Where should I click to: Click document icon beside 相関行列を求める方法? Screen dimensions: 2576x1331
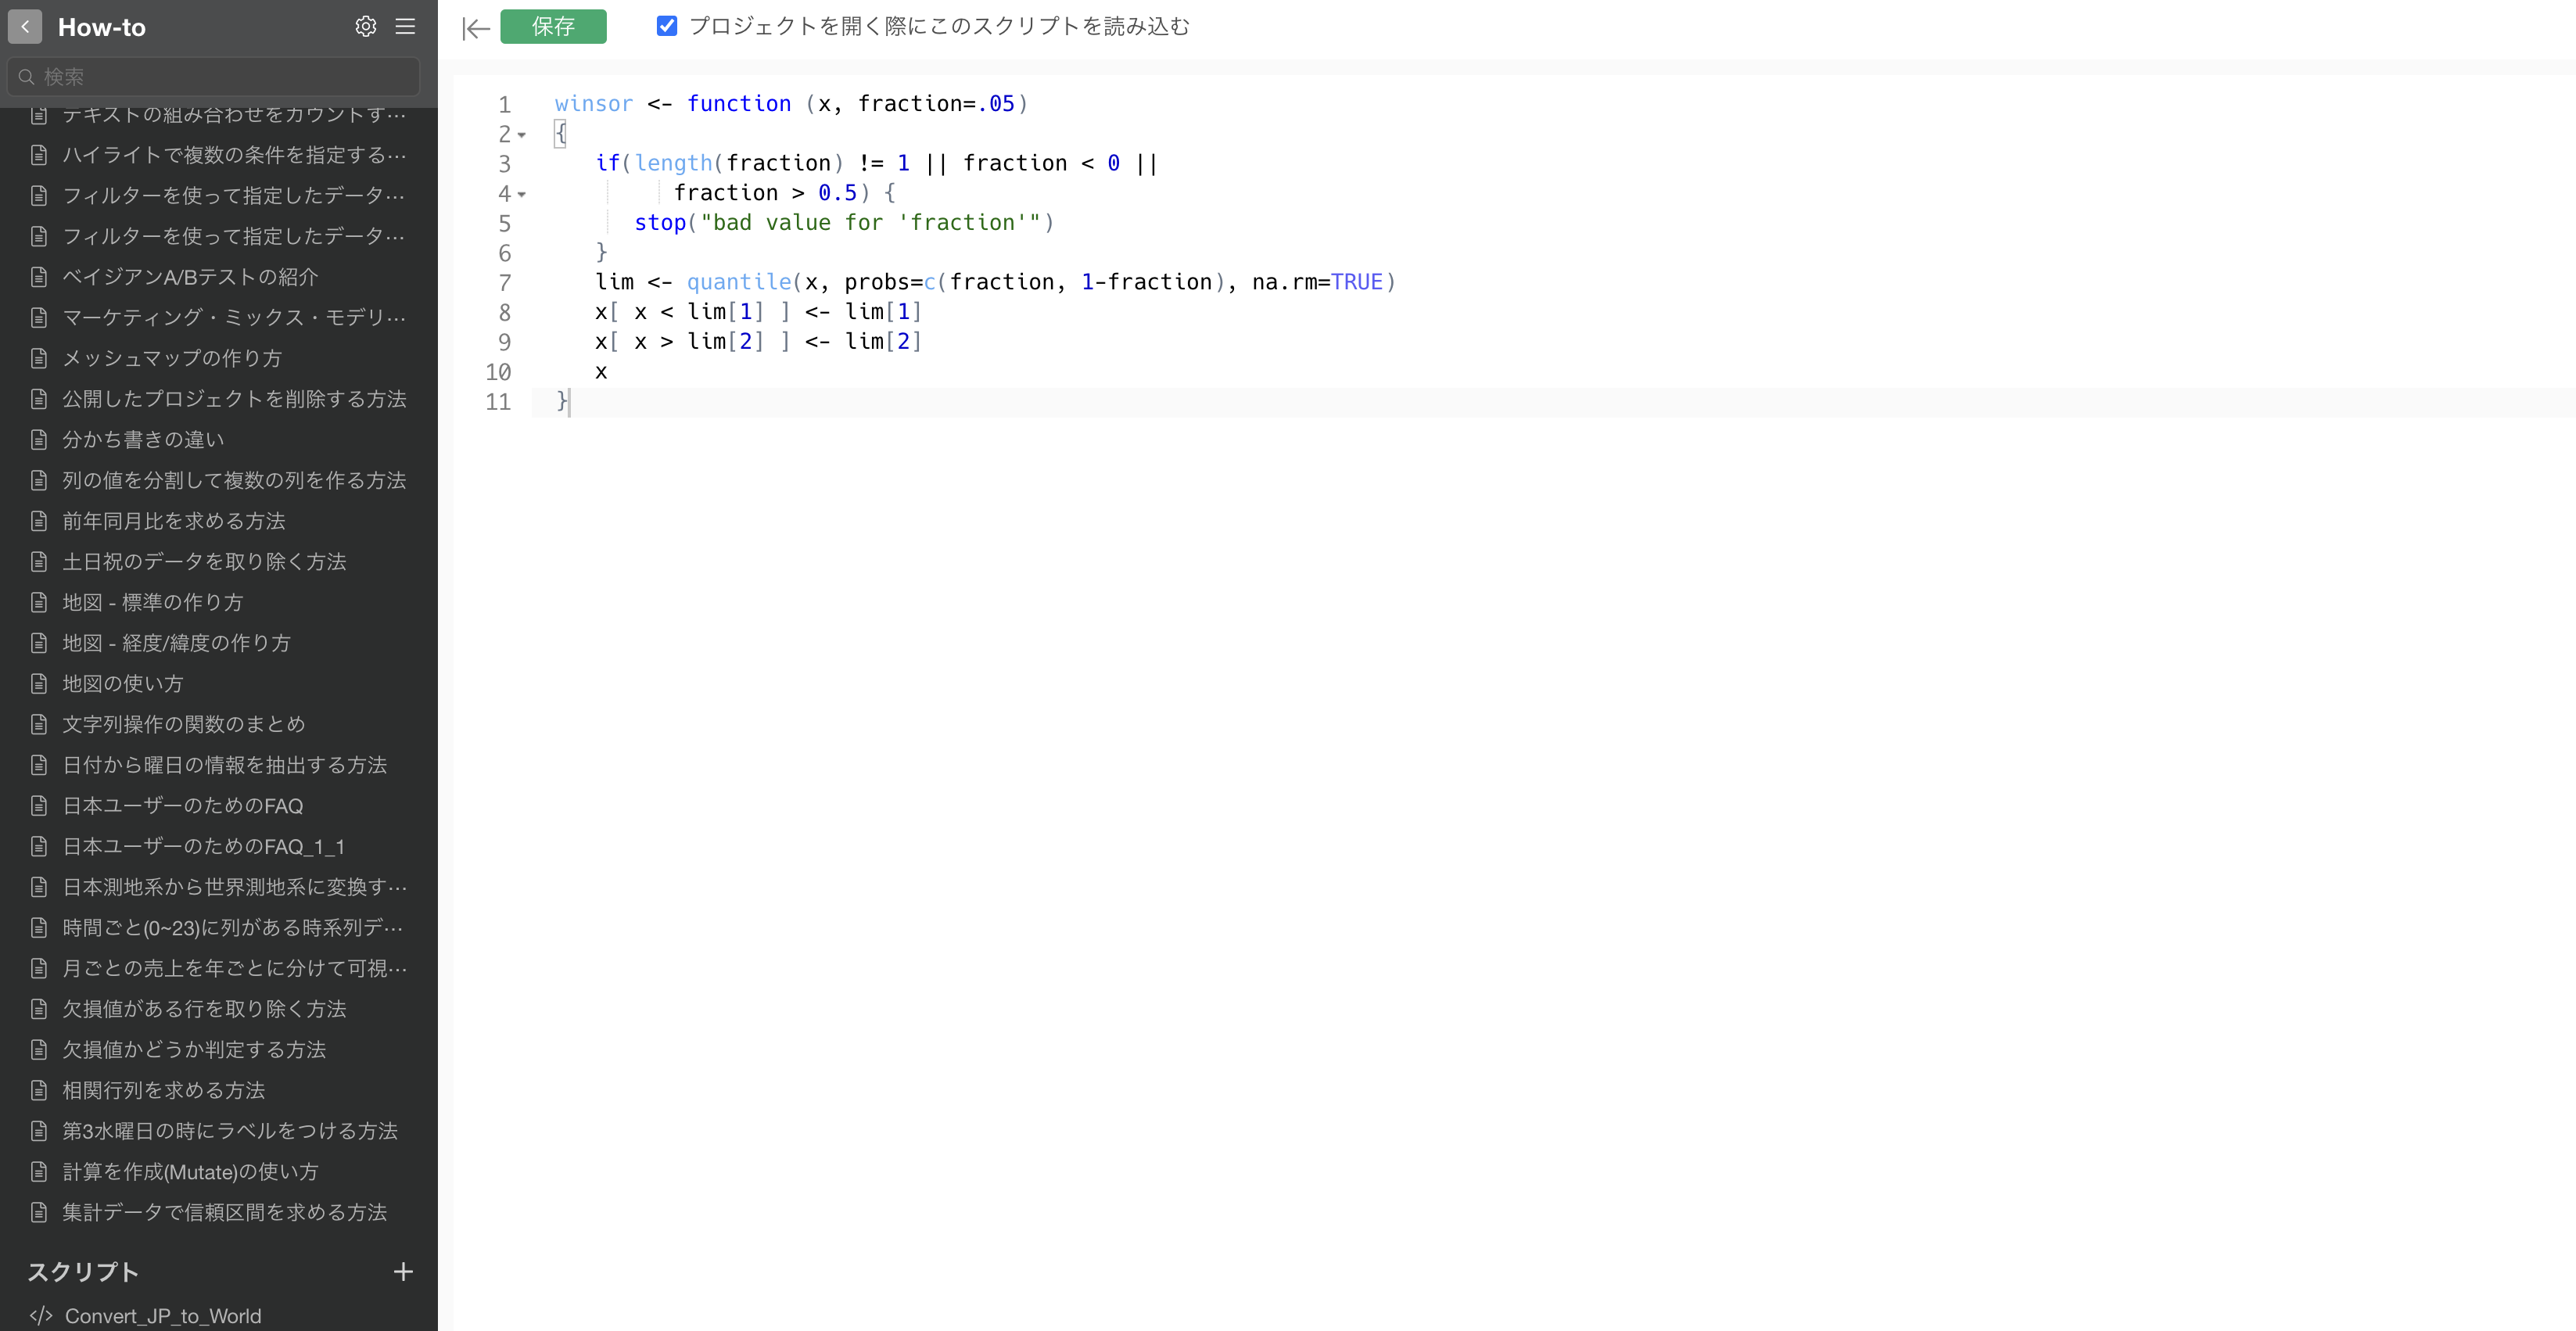click(39, 1090)
